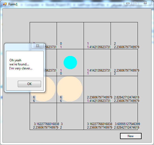Click the full beige circle in the grid
154x145 pixels.
point(70,89)
